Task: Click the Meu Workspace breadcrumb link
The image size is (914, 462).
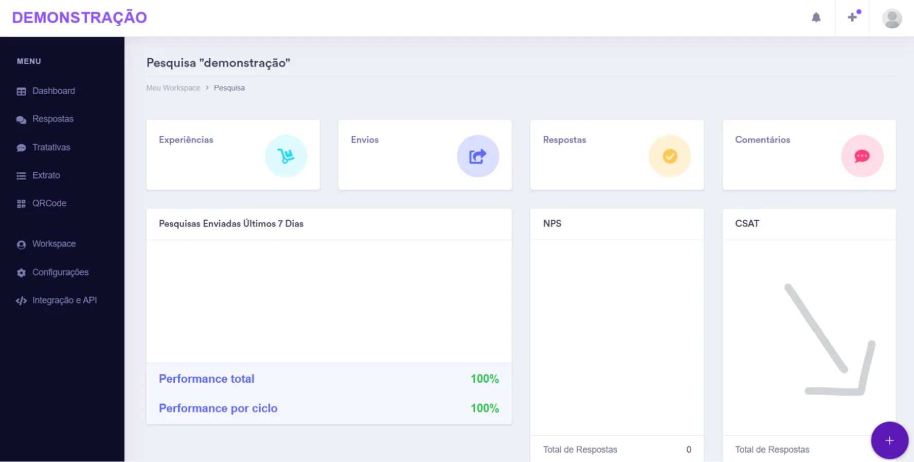Action: point(173,88)
